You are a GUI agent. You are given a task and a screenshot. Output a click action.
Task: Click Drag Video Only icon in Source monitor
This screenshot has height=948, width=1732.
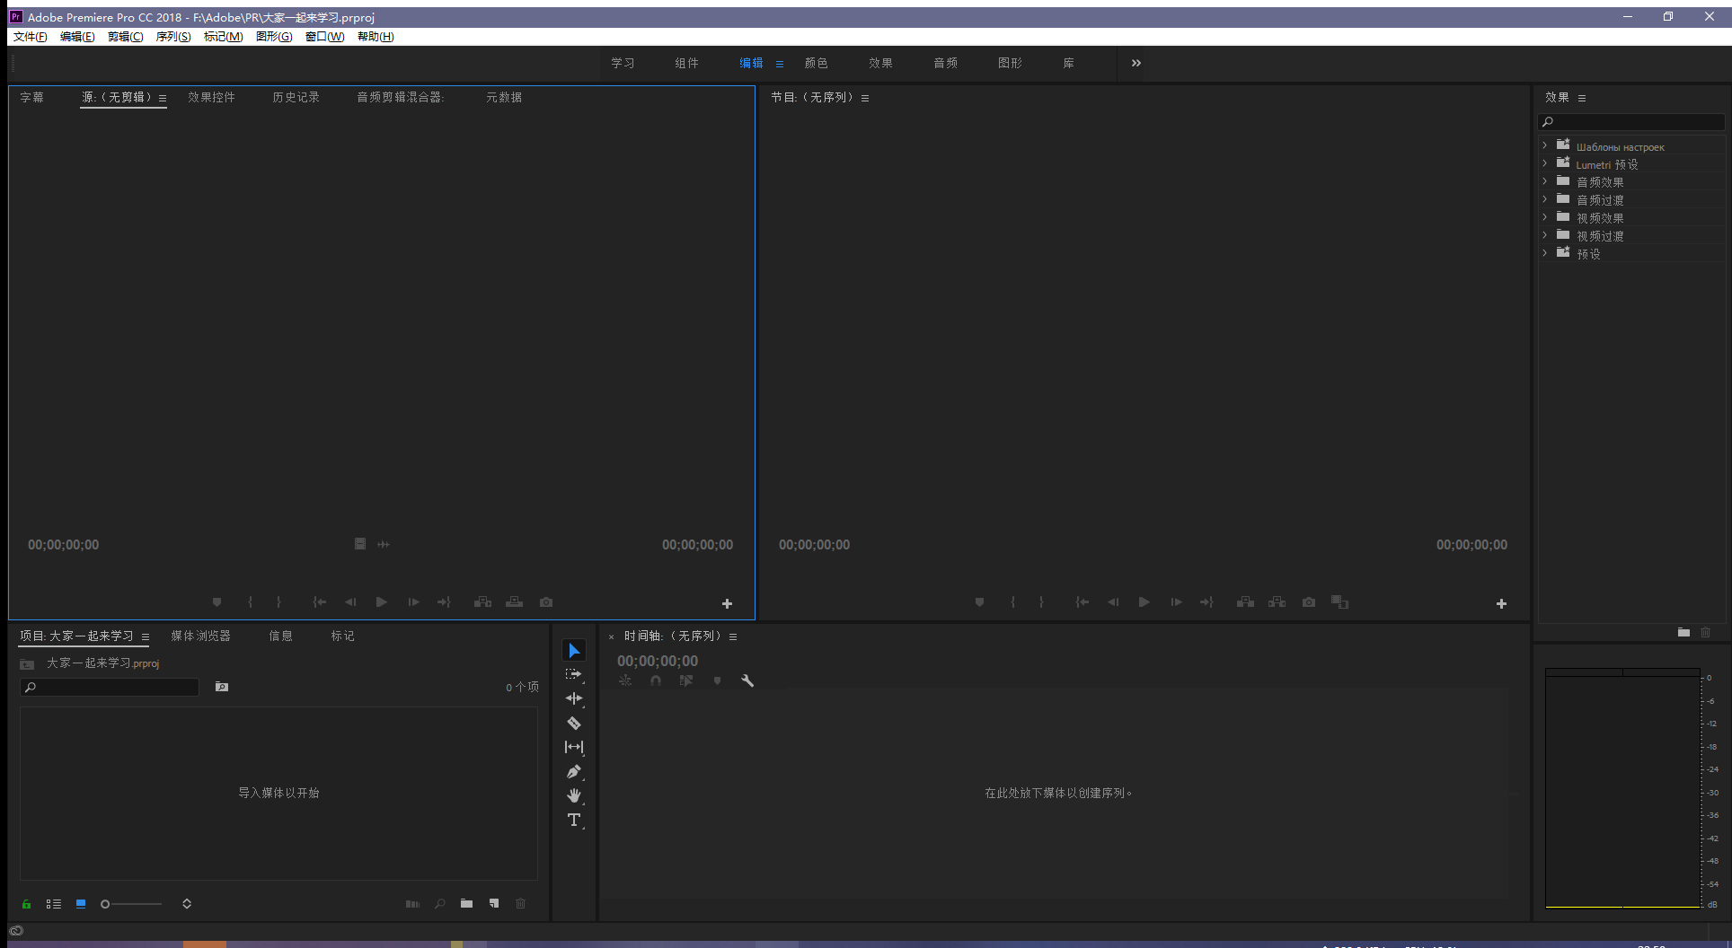(x=360, y=544)
